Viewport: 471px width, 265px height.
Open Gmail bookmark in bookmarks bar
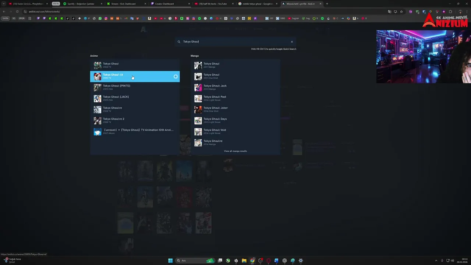coord(126,18)
